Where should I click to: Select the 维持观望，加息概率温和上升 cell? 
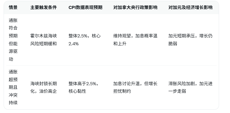(x=135, y=40)
